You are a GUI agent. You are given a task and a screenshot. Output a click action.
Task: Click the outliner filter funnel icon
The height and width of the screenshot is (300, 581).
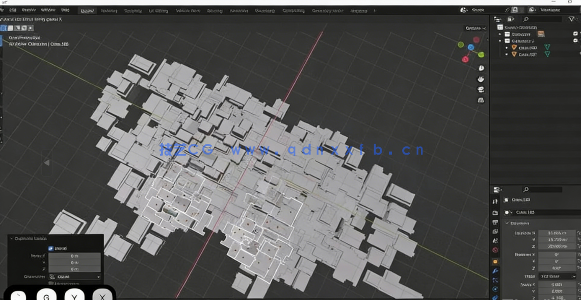(x=571, y=19)
